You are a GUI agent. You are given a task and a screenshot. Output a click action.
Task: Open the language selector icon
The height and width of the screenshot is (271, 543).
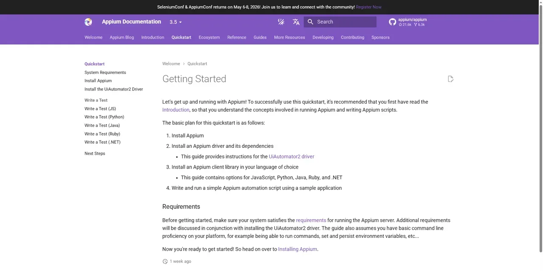296,22
